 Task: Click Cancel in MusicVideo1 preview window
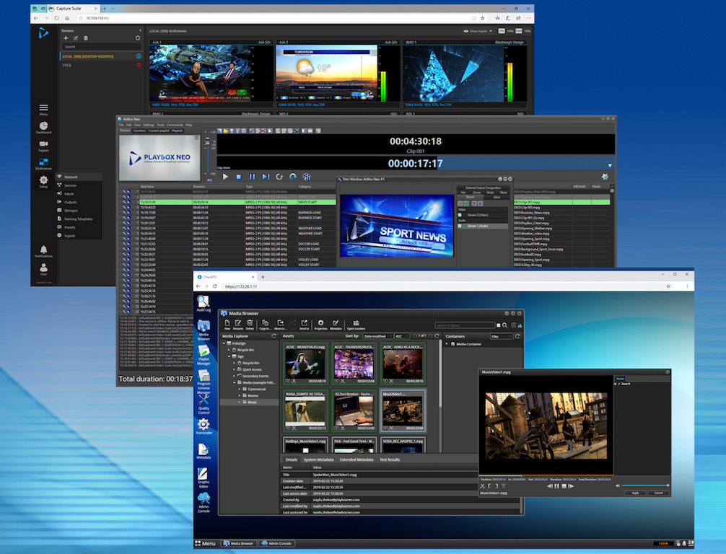click(658, 493)
